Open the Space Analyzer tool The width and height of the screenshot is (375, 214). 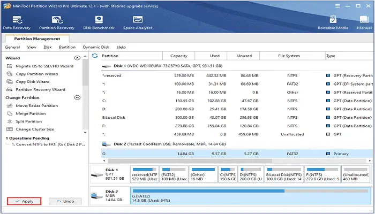click(138, 22)
